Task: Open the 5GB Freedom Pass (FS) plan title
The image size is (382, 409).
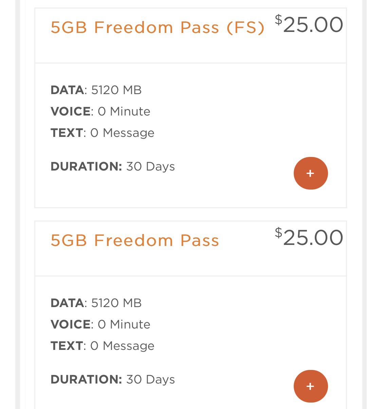Action: click(x=158, y=27)
